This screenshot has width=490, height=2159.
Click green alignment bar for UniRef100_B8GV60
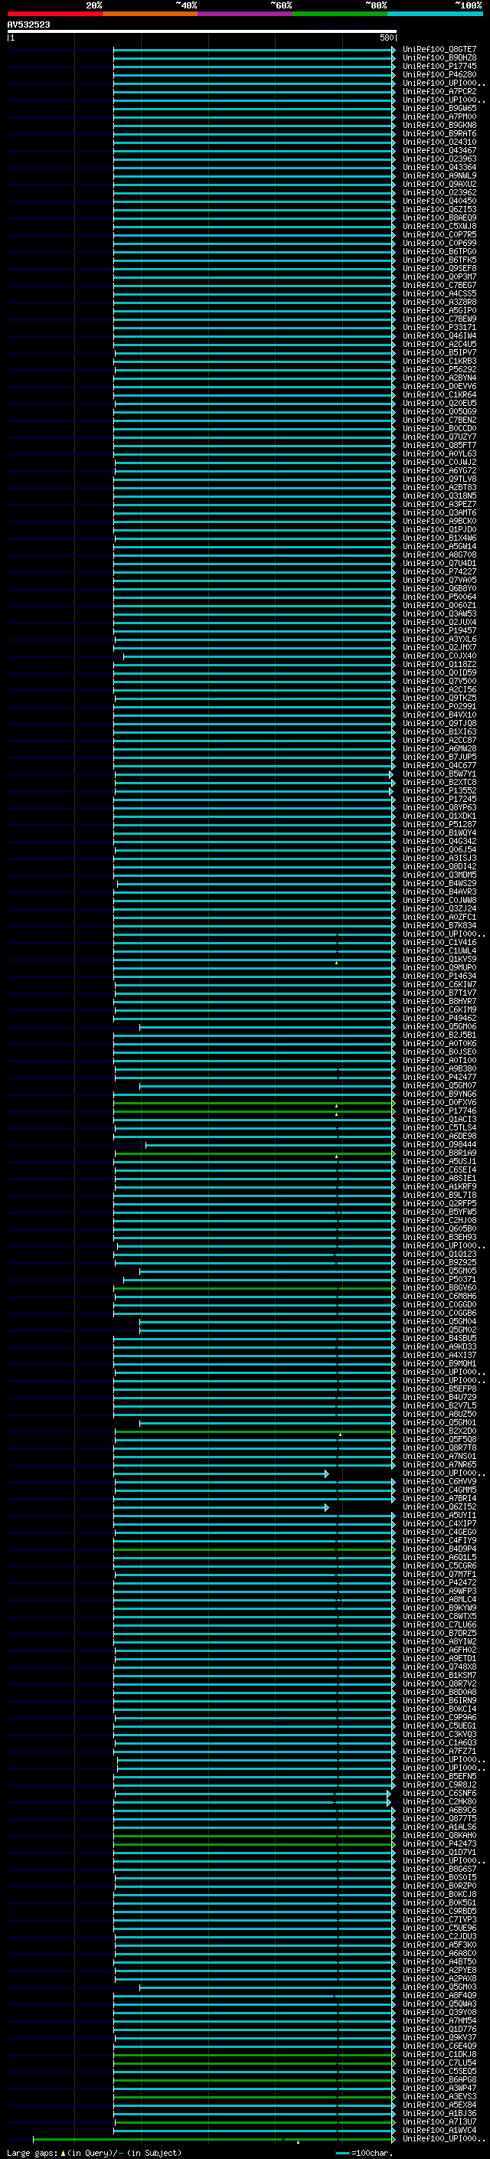tap(253, 1288)
